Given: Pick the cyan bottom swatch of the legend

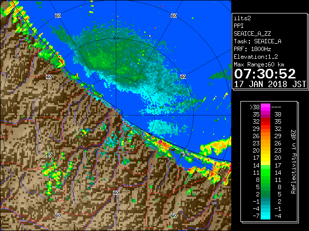Looking at the screenshot, I should 266,216.
